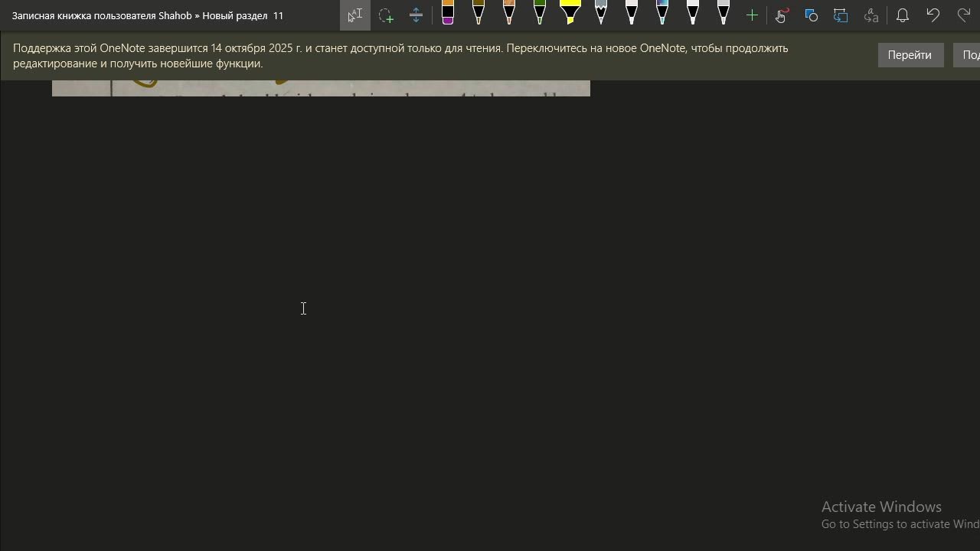
Task: Pick the galaxy-effect pen
Action: (662, 13)
